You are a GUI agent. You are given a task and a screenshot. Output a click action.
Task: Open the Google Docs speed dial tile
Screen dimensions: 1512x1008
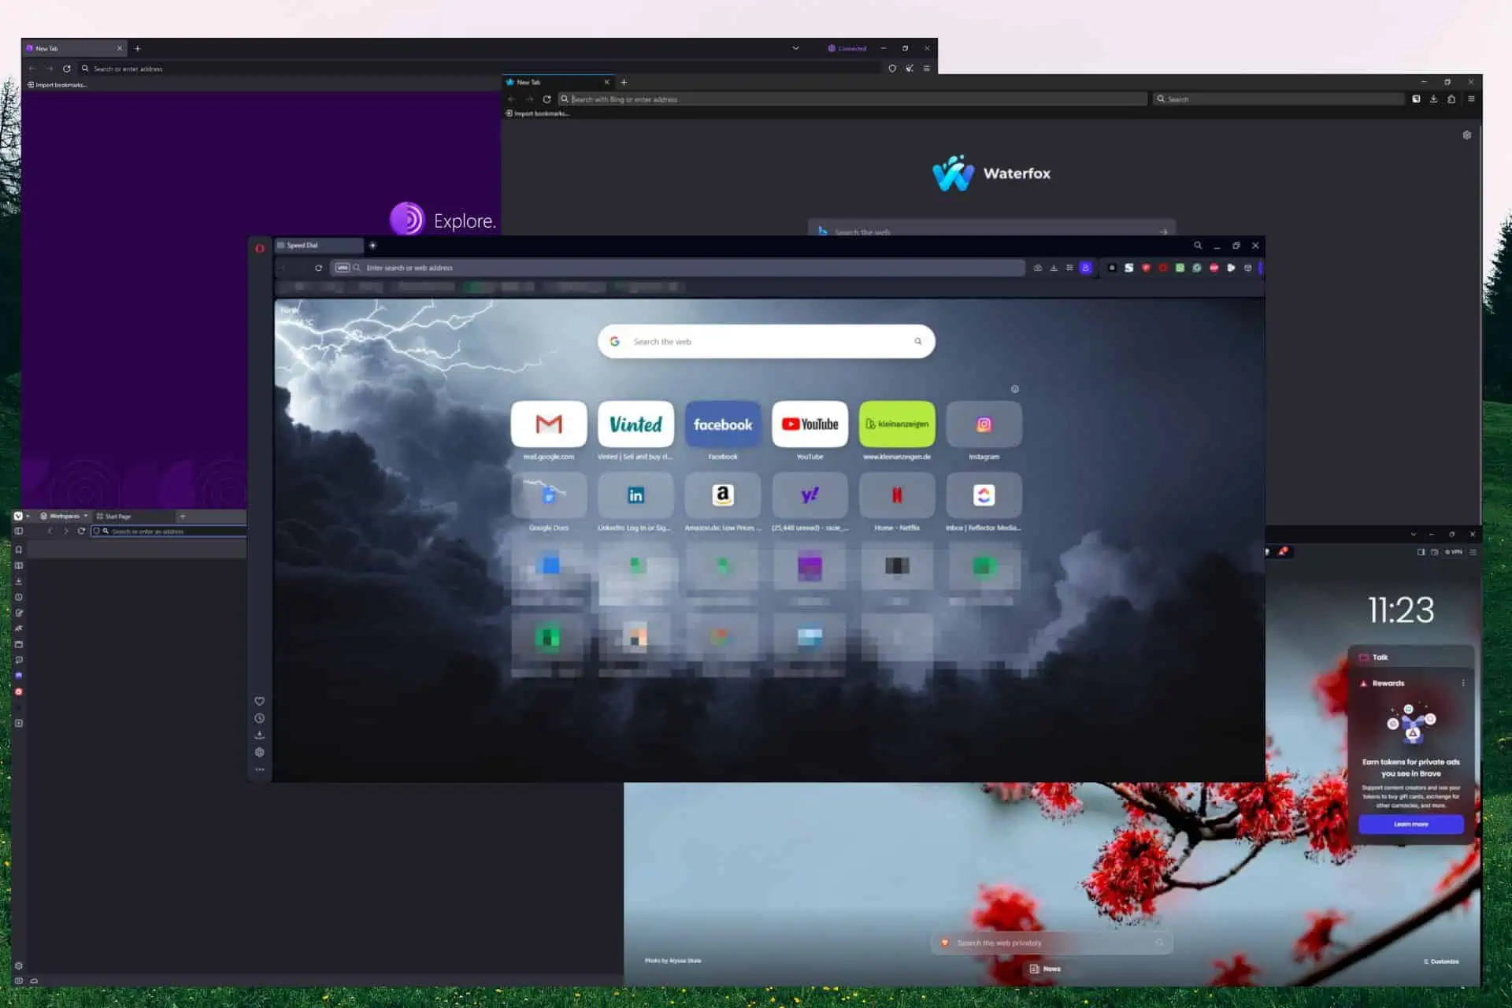pos(548,495)
